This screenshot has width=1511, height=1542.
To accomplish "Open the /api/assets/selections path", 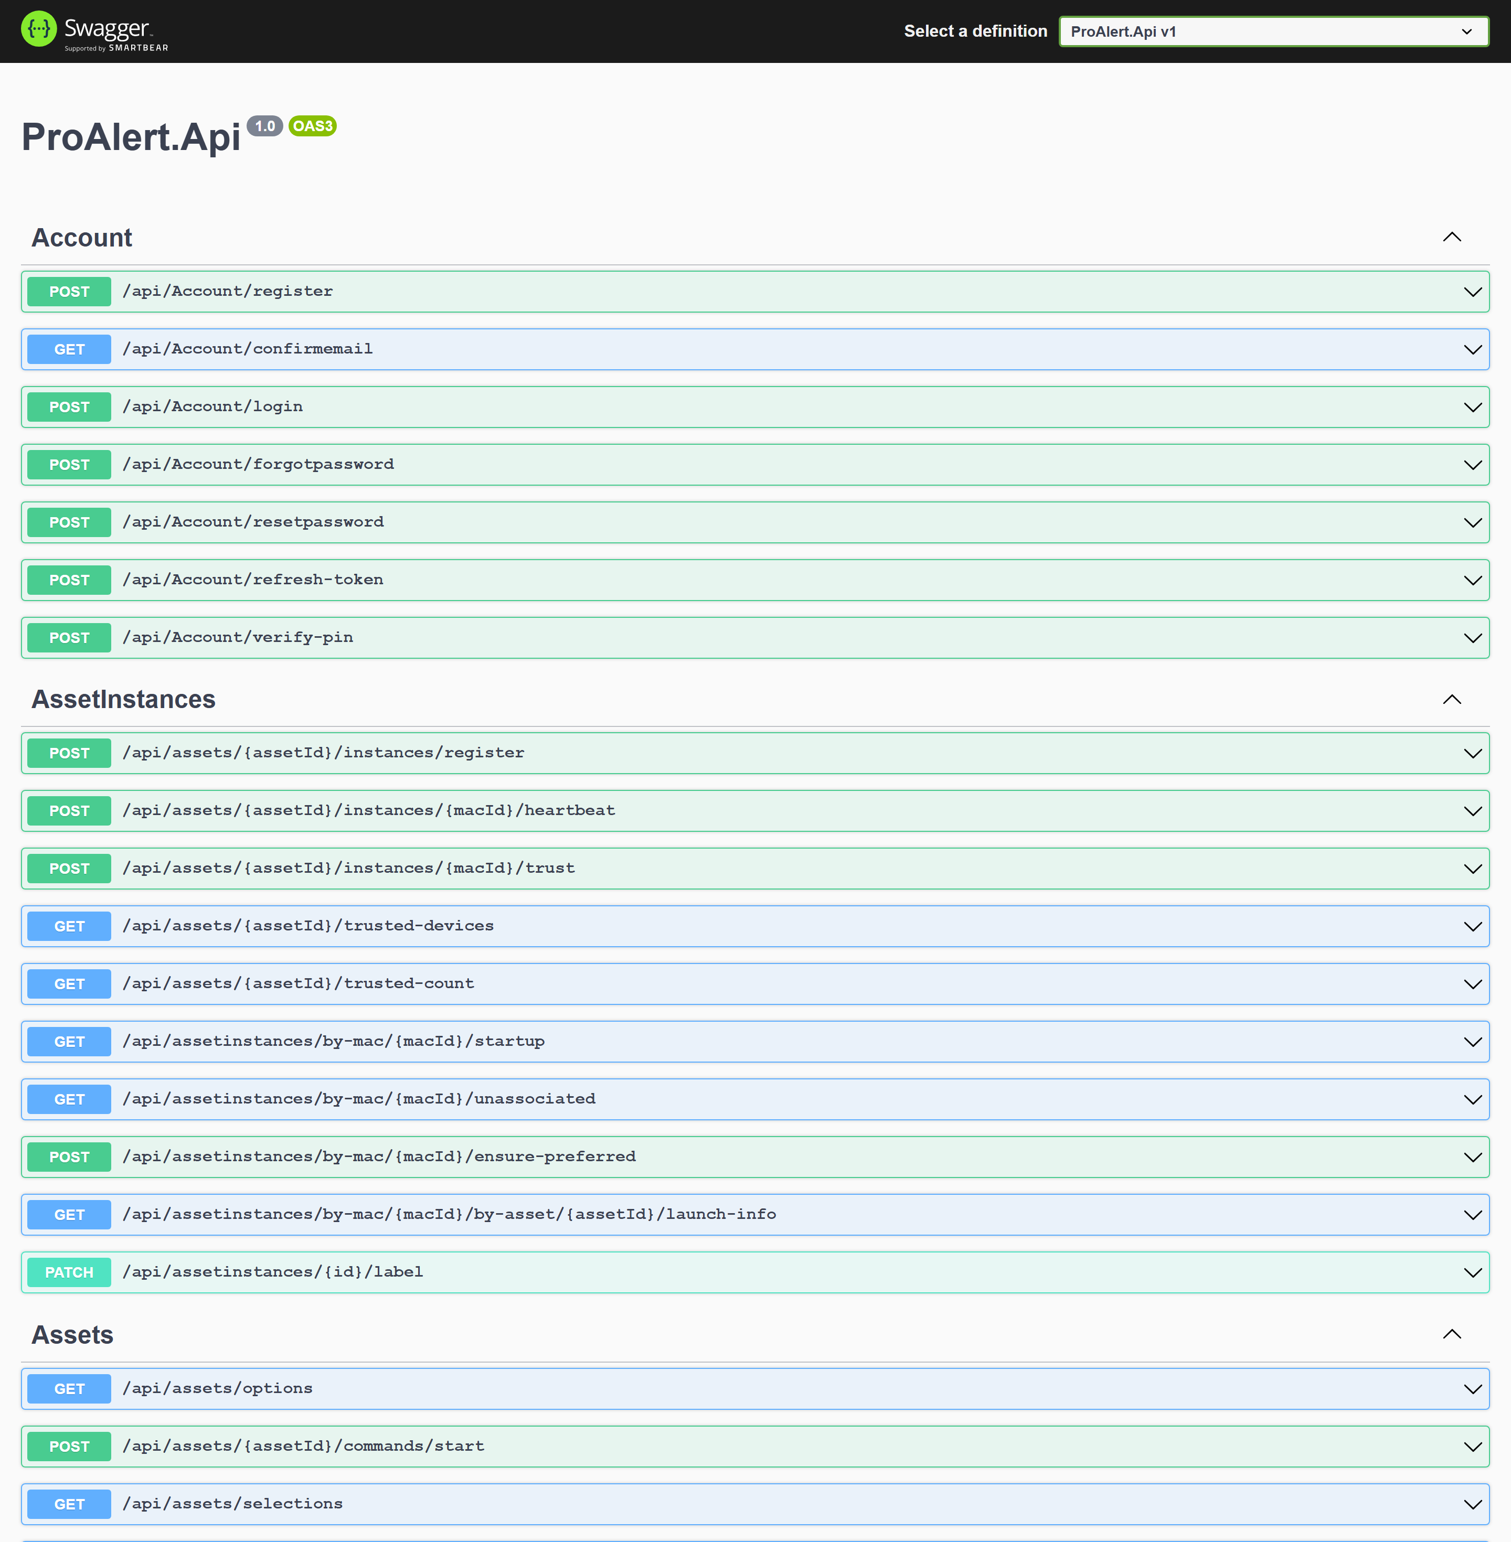I will [x=232, y=1504].
